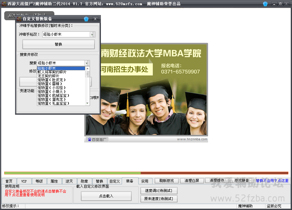The image size is (292, 210).
Task: Click the 冲锋手枪改 combo text field
Action: 66,34
